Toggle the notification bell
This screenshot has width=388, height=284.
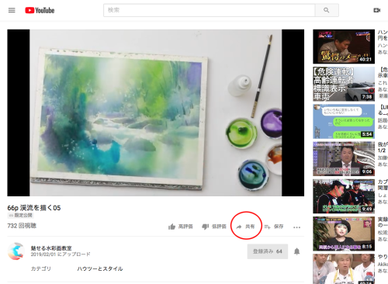(296, 251)
